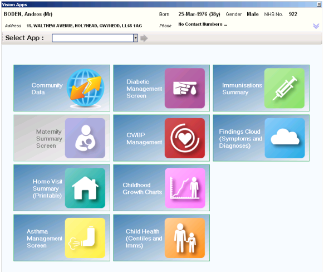Viewport: 324px width, 272px height.
Task: Click the go arrow beside Select App
Action: point(144,38)
